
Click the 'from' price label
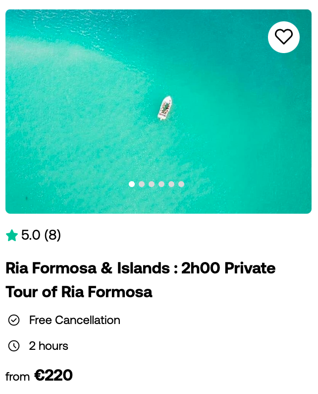17,377
